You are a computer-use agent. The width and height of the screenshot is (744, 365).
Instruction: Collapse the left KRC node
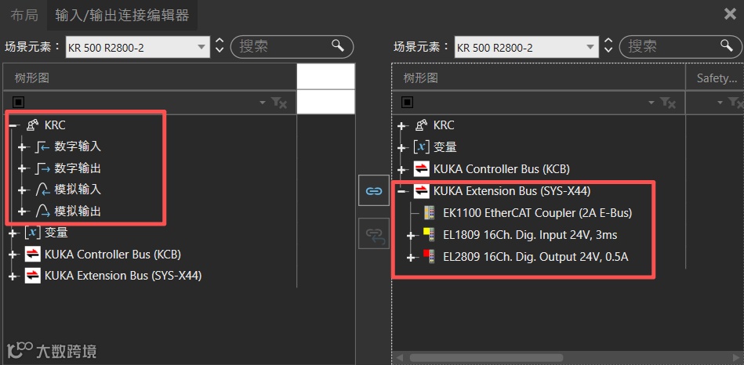[x=13, y=125]
